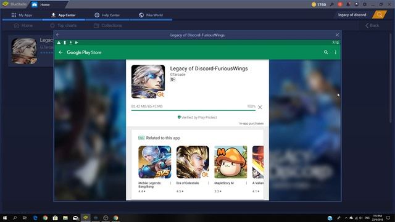395x222 pixels.
Task: Open File Explorer from taskbar
Action: pos(65,218)
